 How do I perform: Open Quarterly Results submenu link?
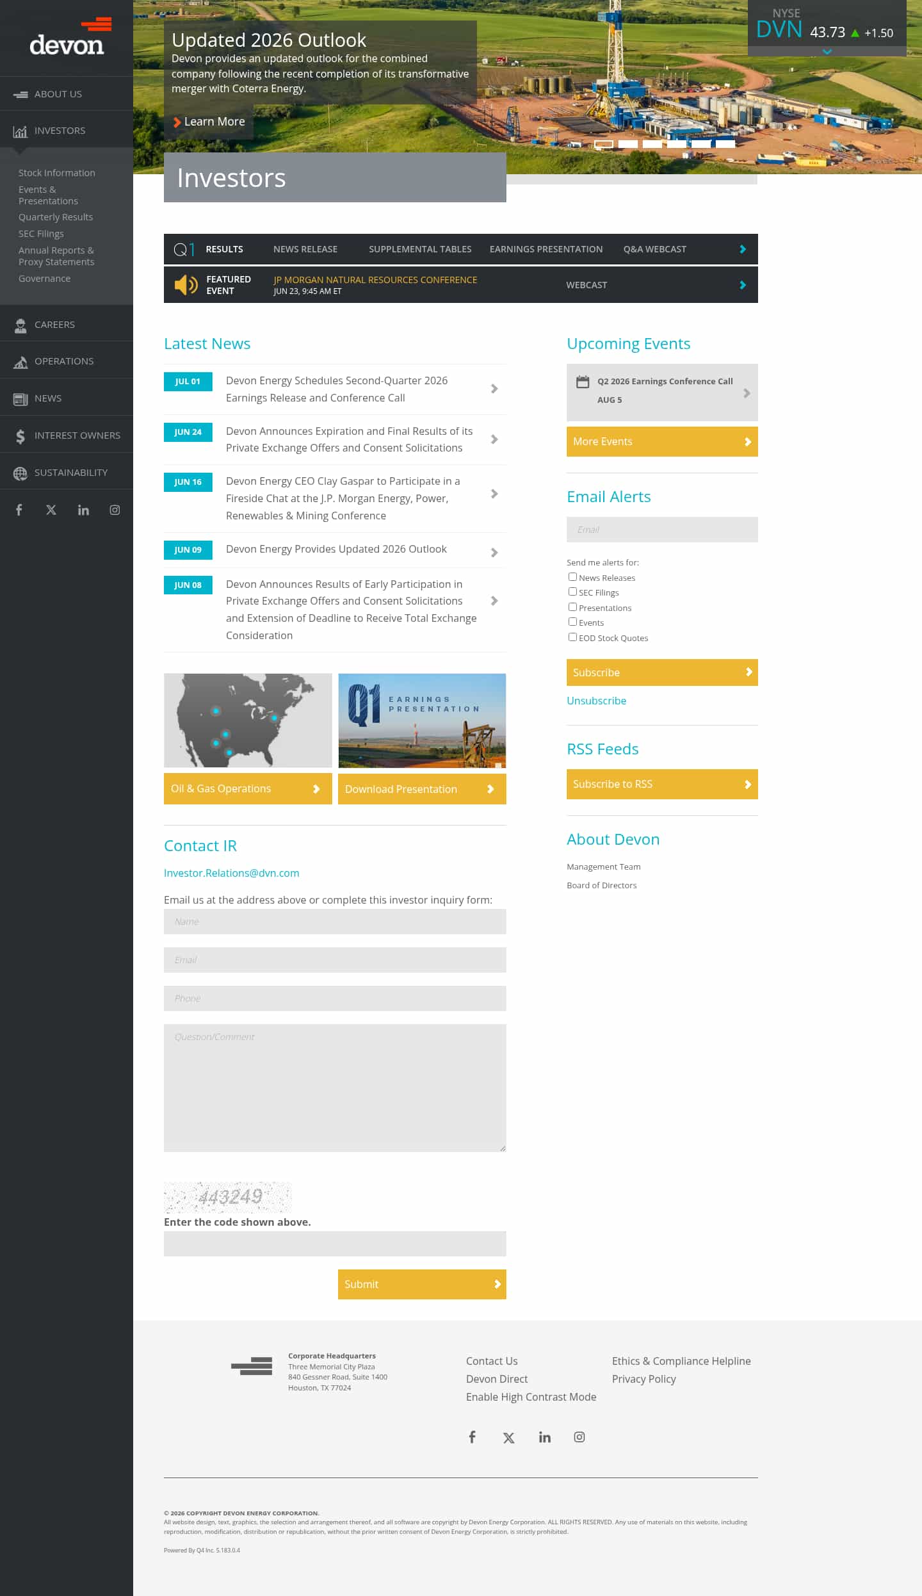click(56, 217)
